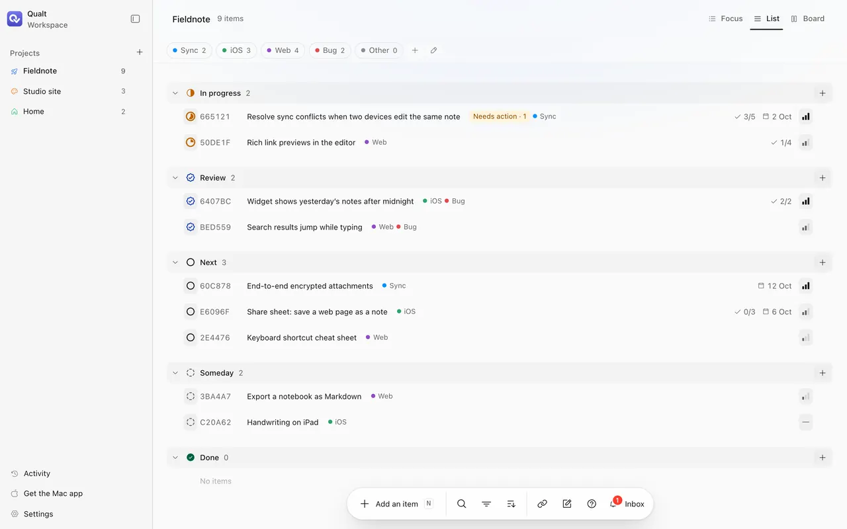Open the 12 Oct due date
This screenshot has height=529, width=847.
click(775, 286)
